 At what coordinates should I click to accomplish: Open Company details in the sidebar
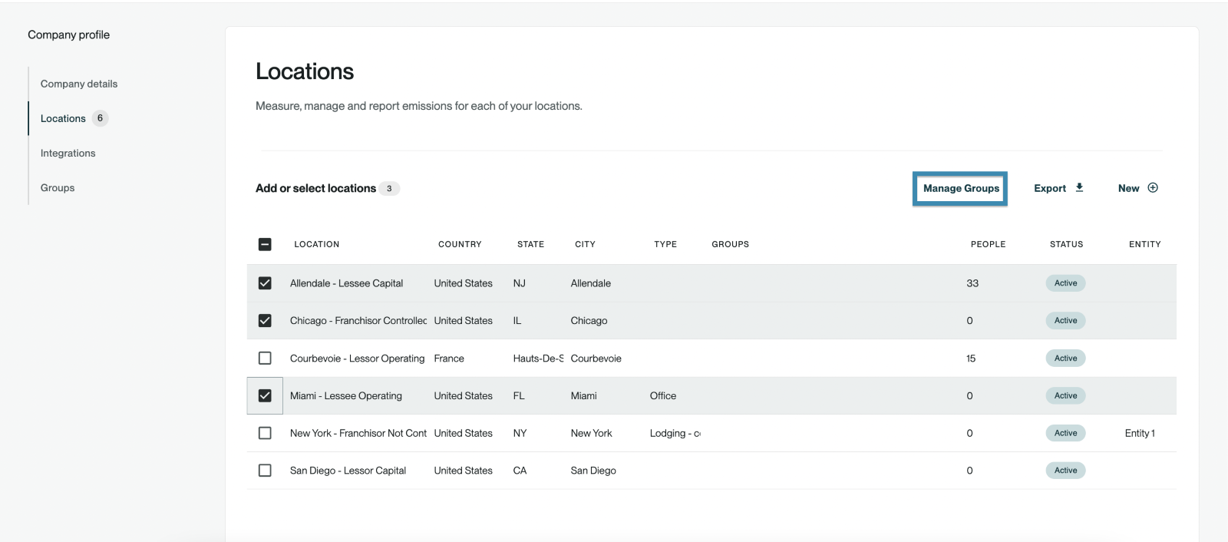[79, 84]
